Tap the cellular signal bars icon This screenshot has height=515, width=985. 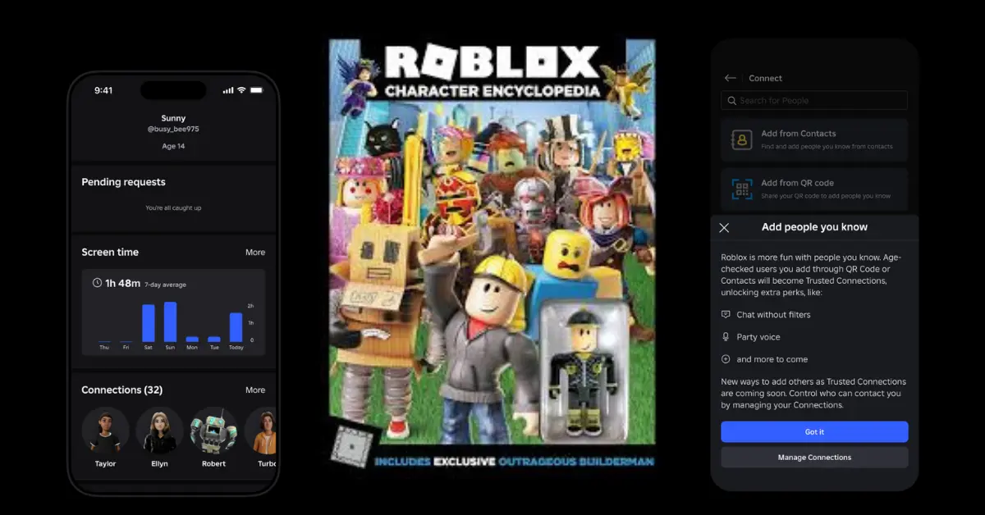pos(228,90)
